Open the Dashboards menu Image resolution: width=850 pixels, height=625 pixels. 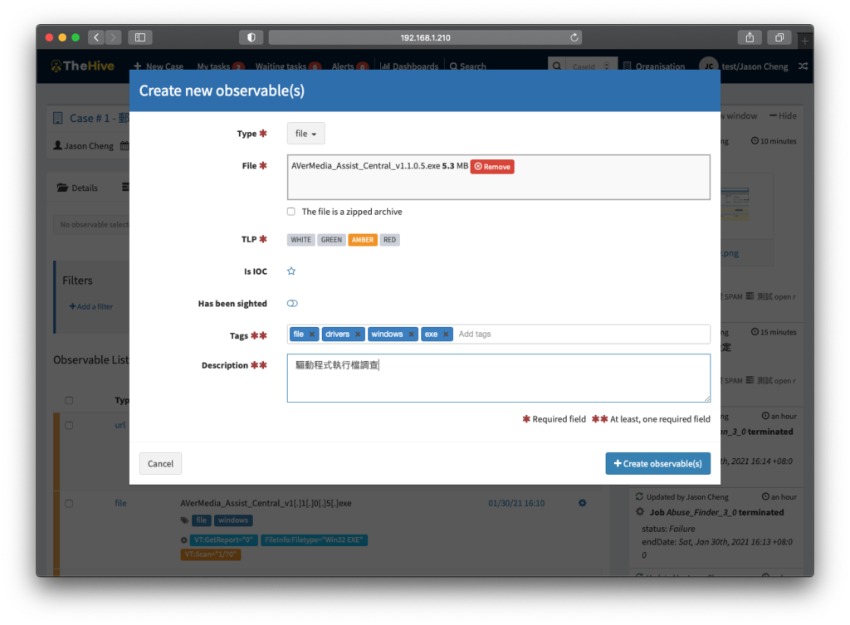click(x=409, y=66)
